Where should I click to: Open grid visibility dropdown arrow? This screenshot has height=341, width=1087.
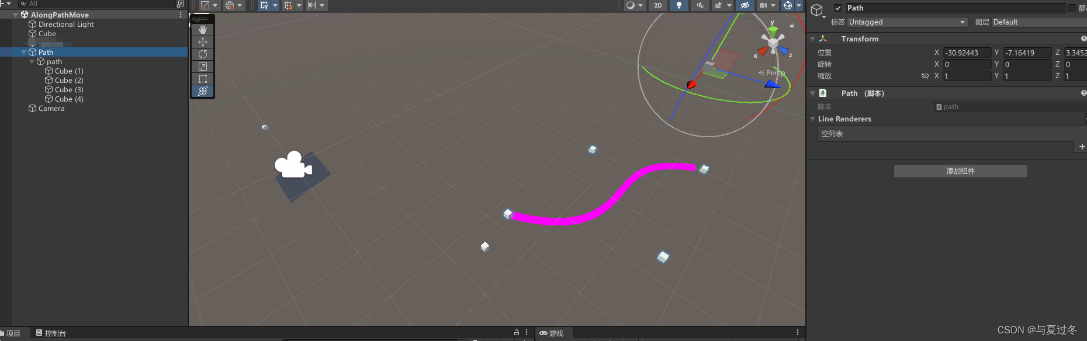pyautogui.click(x=275, y=5)
